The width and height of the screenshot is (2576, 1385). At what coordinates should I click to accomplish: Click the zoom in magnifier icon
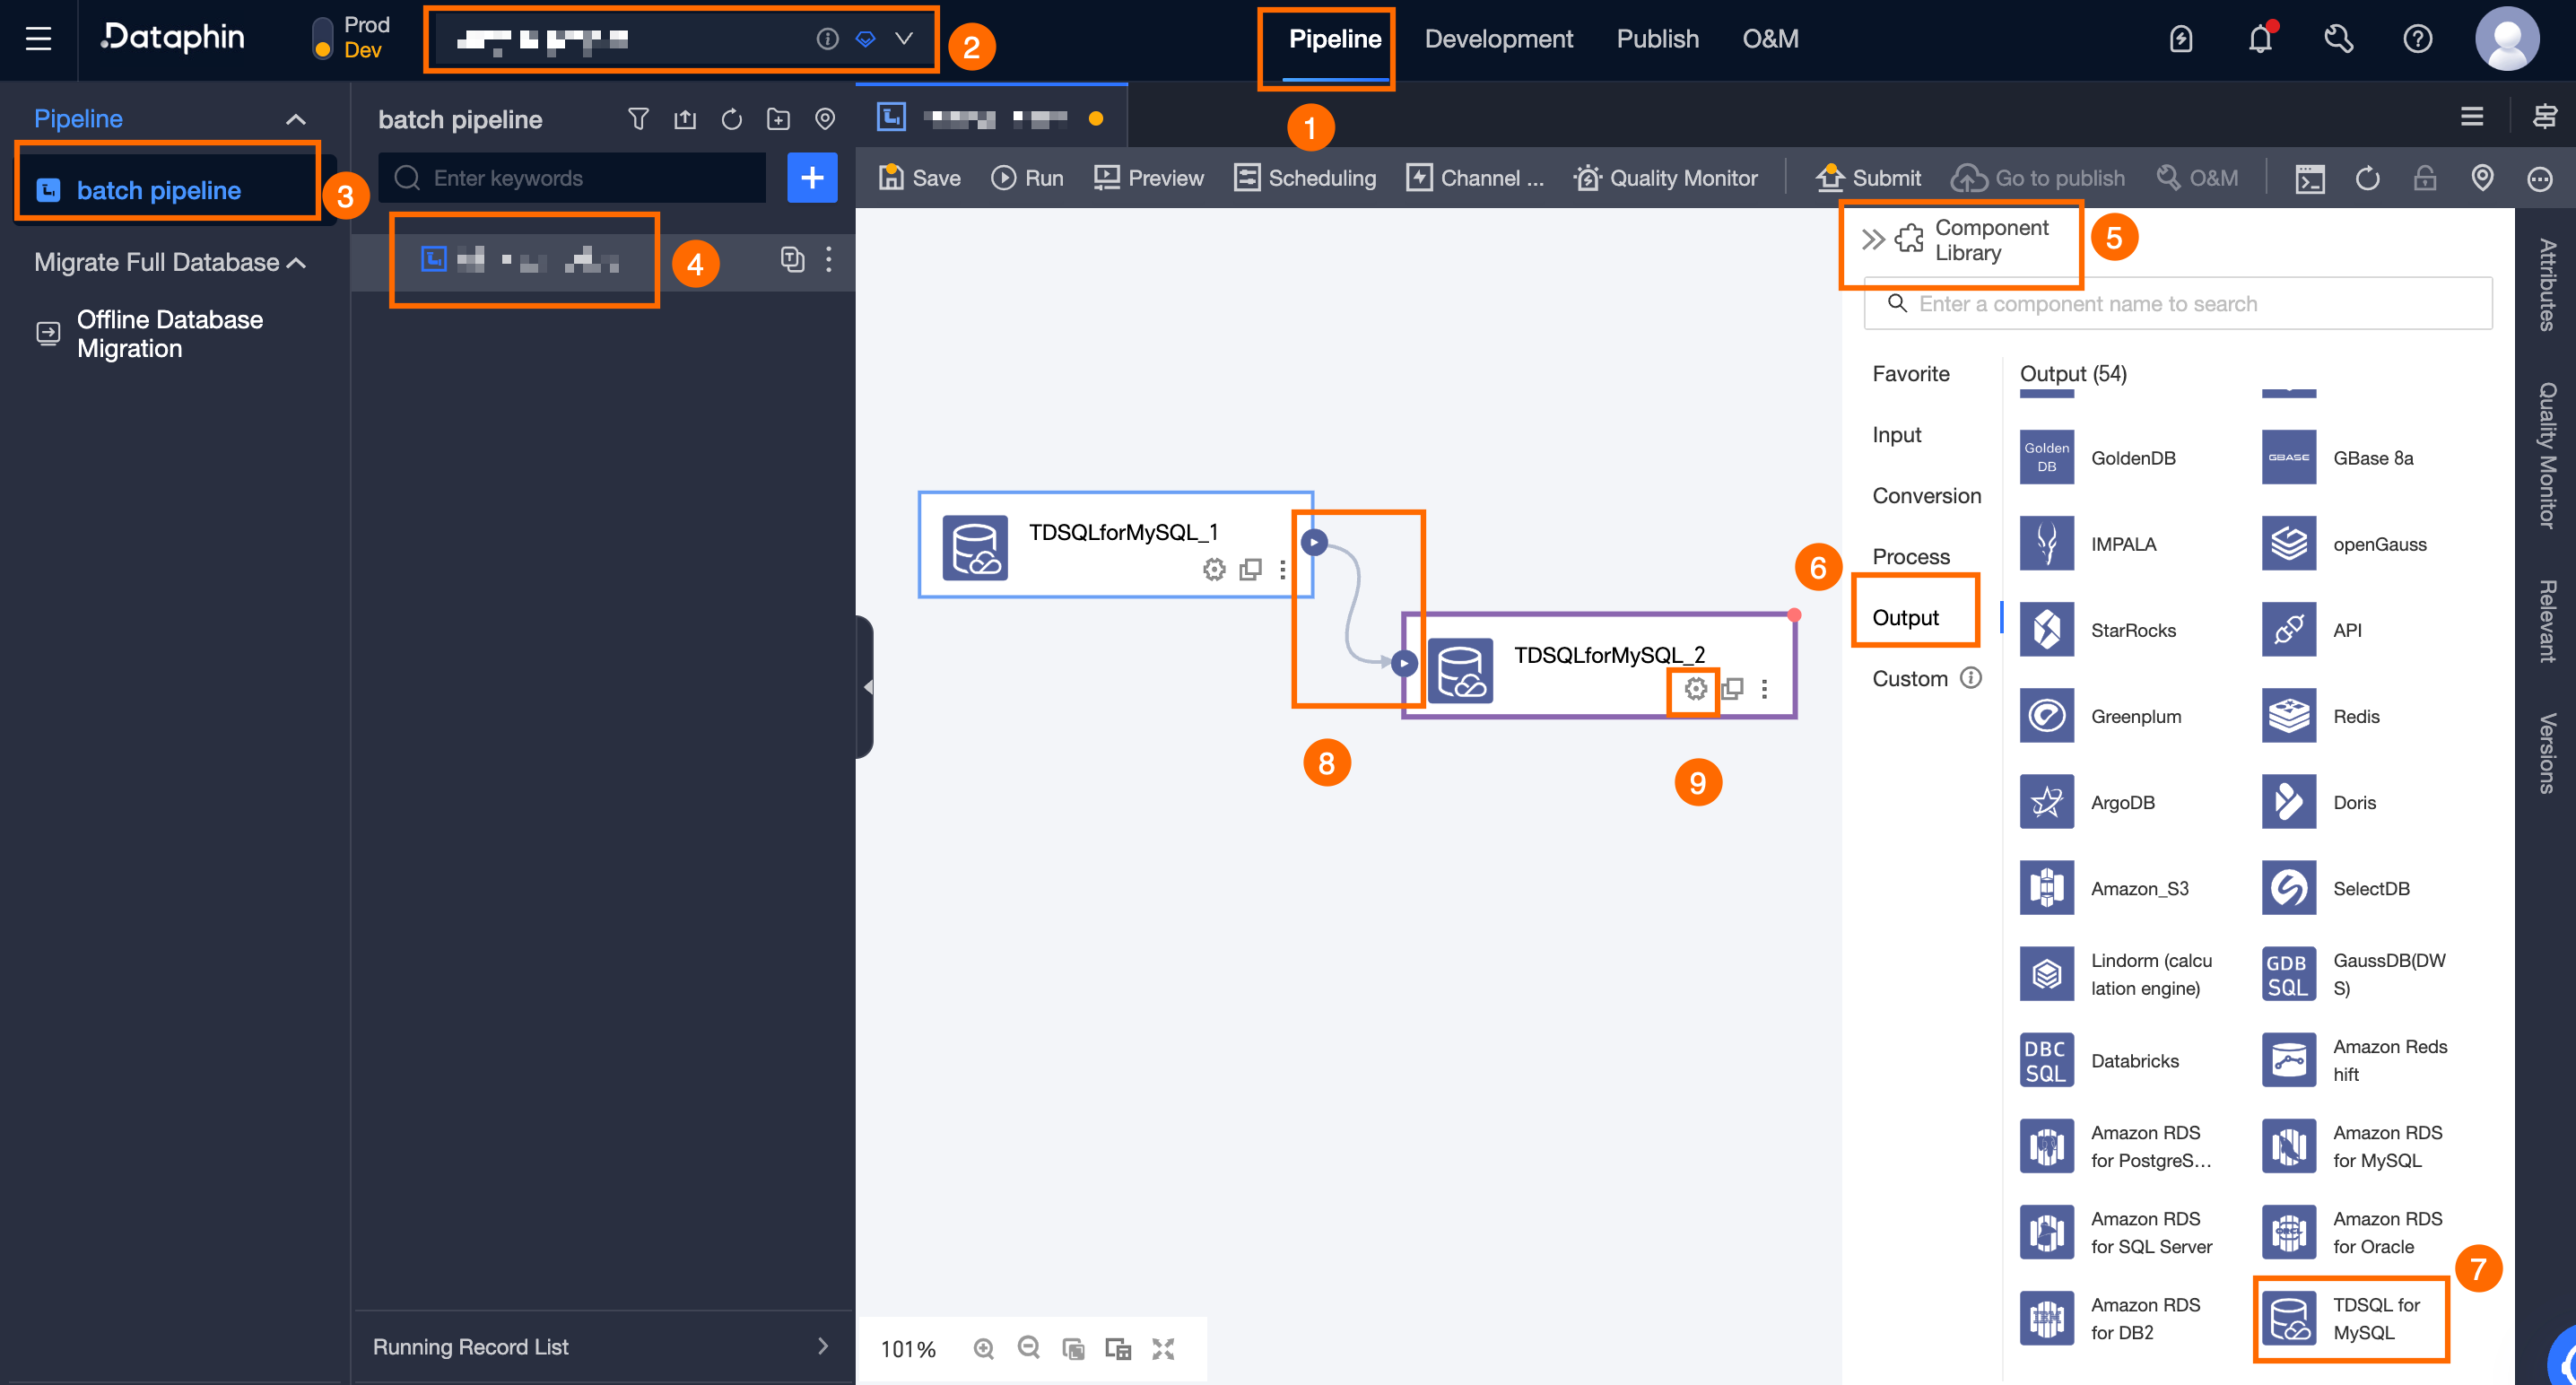(984, 1348)
